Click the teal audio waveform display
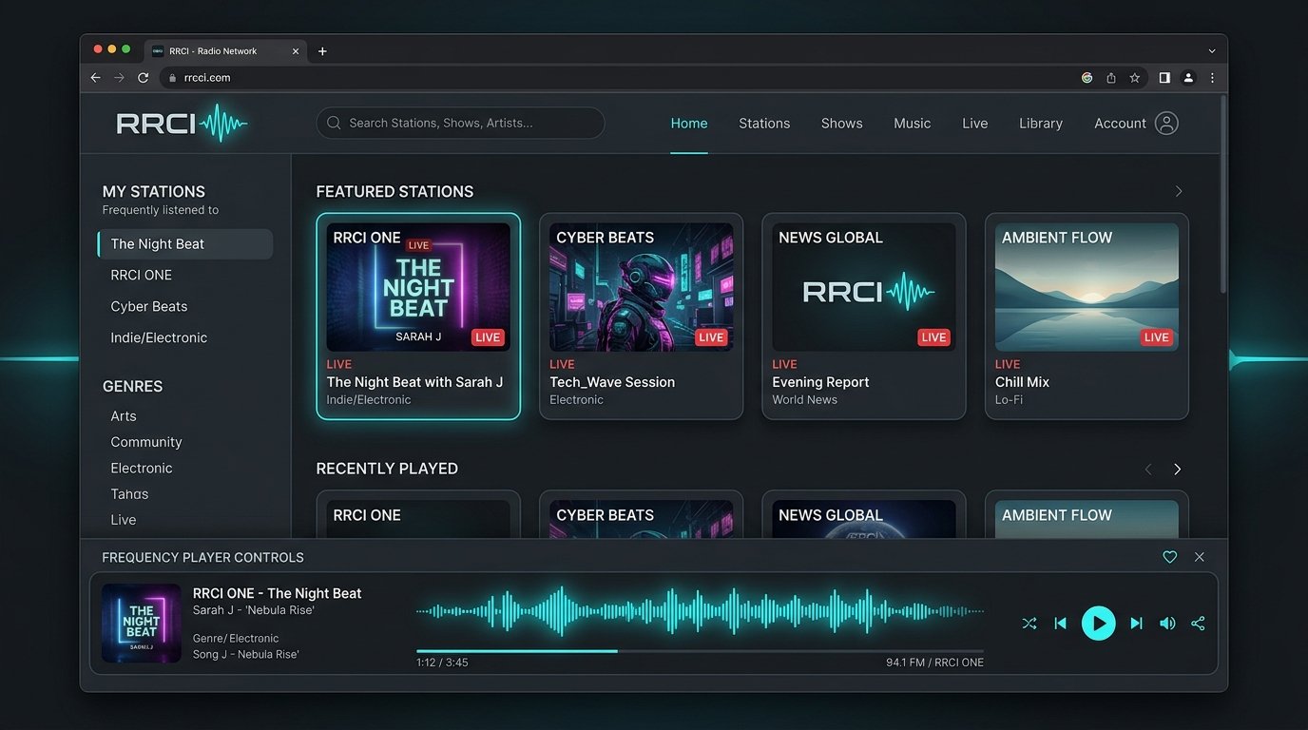This screenshot has width=1308, height=730. click(x=700, y=611)
